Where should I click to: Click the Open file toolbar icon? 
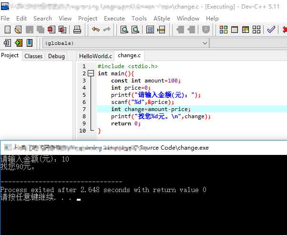[x=18, y=30]
